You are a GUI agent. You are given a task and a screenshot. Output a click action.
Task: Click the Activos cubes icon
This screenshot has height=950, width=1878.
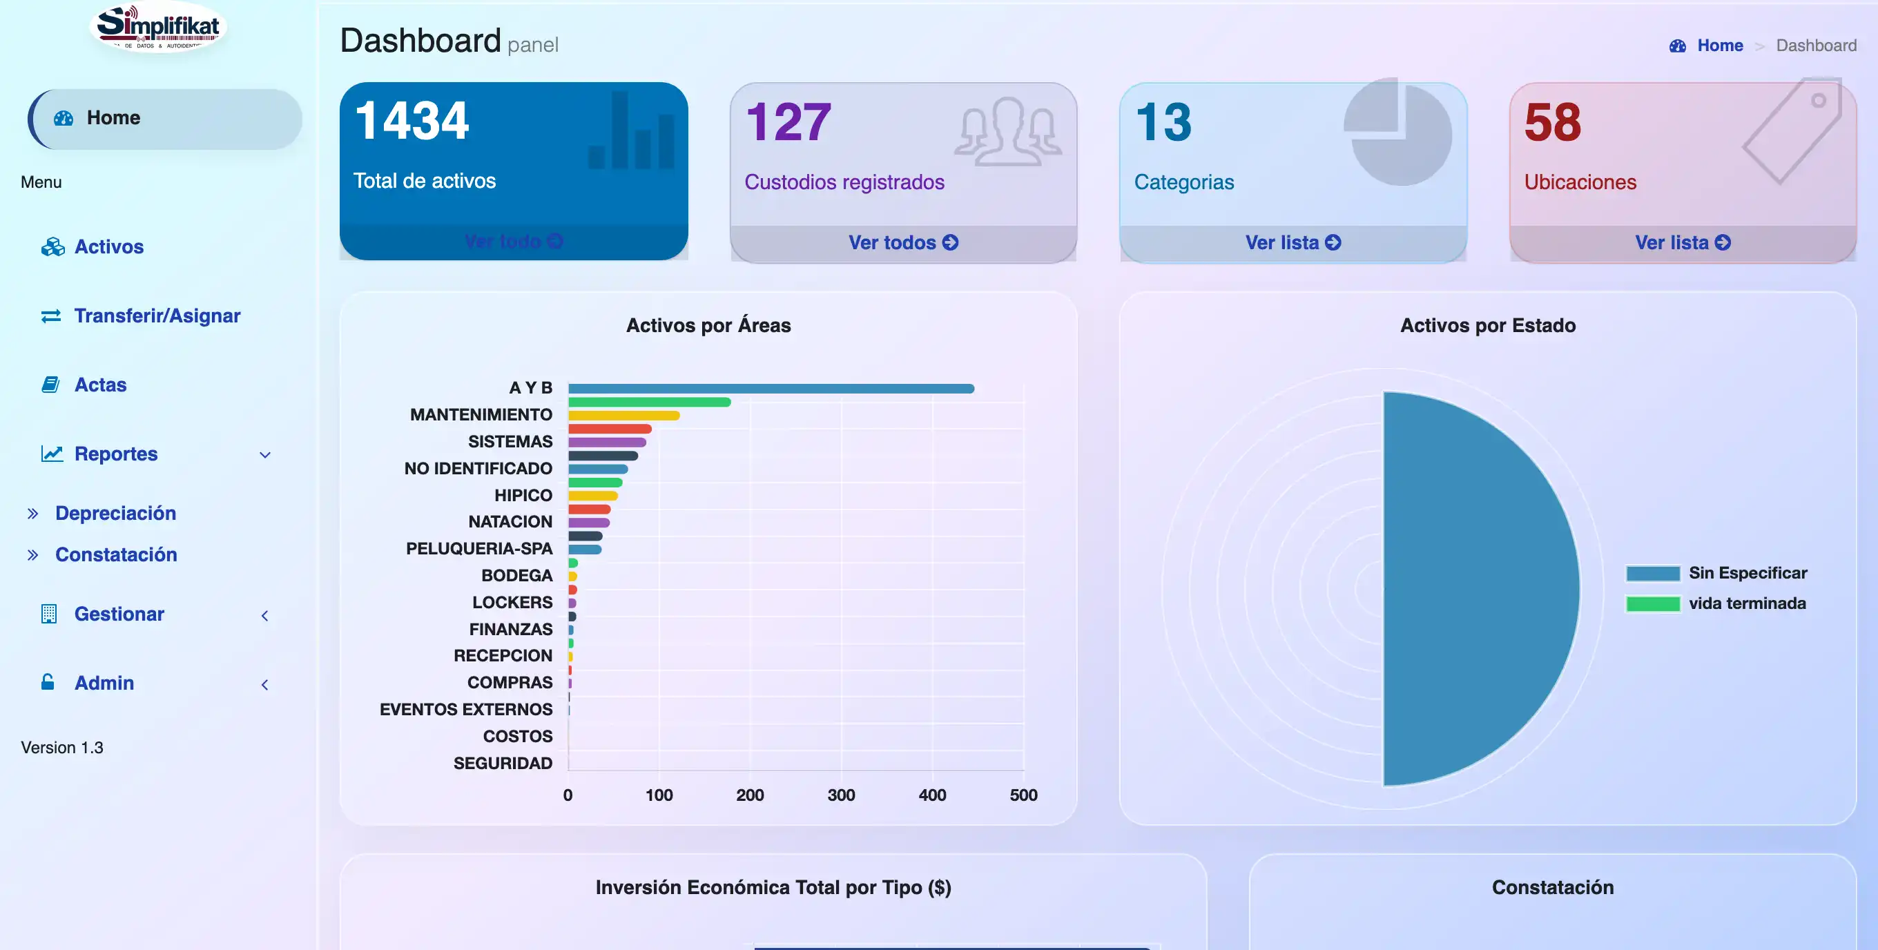[52, 246]
